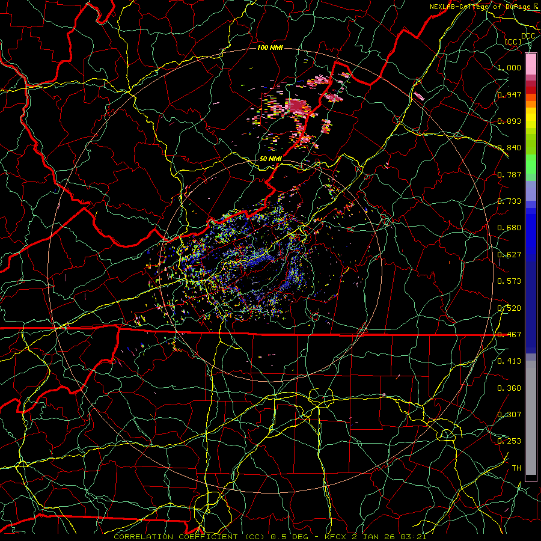Click the TH threshold label
The height and width of the screenshot is (541, 541).
pos(516,468)
